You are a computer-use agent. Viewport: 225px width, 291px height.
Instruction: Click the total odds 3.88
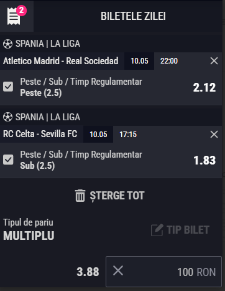(88, 272)
